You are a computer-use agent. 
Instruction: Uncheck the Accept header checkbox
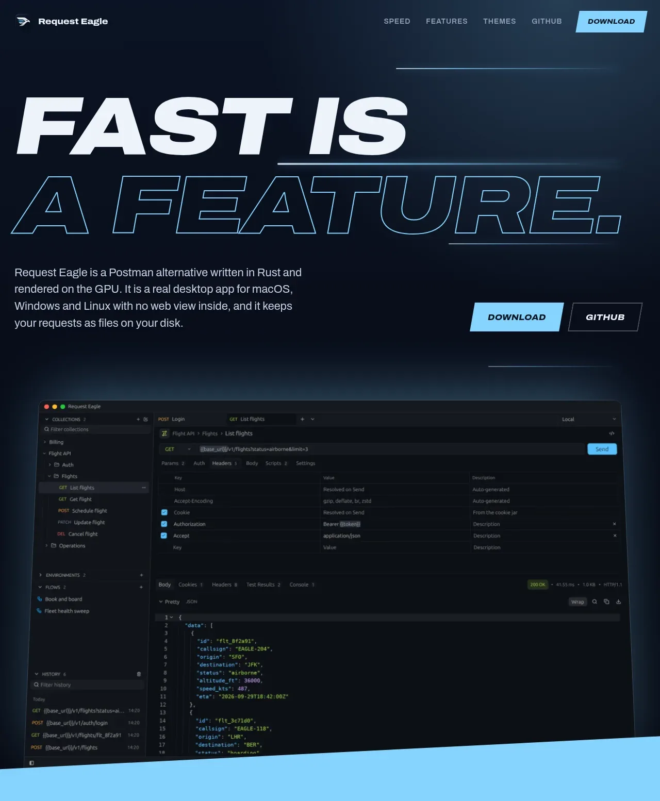click(x=163, y=536)
